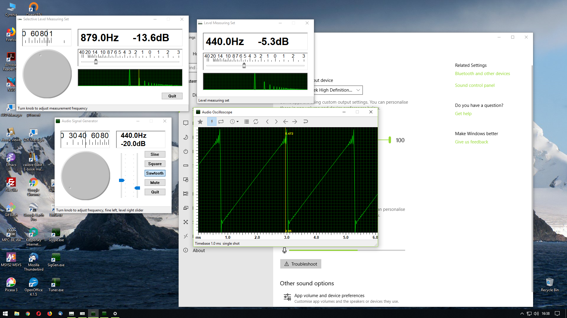Click the Power & sleep icon in Settings sidebar
Viewport: 567px width, 318px height.
click(x=186, y=151)
